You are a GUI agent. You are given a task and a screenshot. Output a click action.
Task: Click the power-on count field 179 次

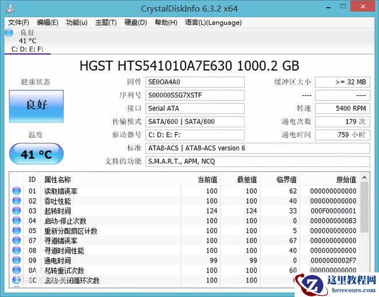tap(343, 122)
